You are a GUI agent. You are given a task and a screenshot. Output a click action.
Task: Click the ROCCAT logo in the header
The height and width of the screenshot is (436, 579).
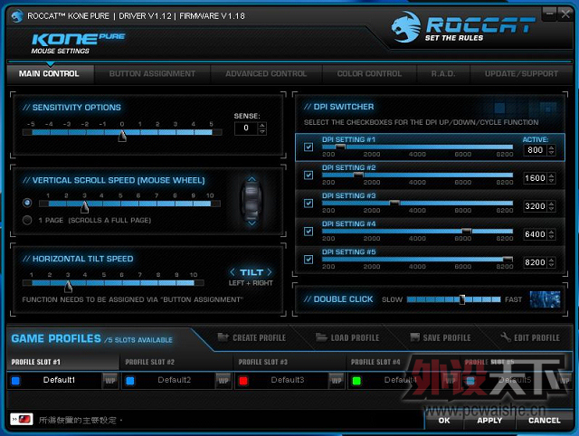(462, 26)
